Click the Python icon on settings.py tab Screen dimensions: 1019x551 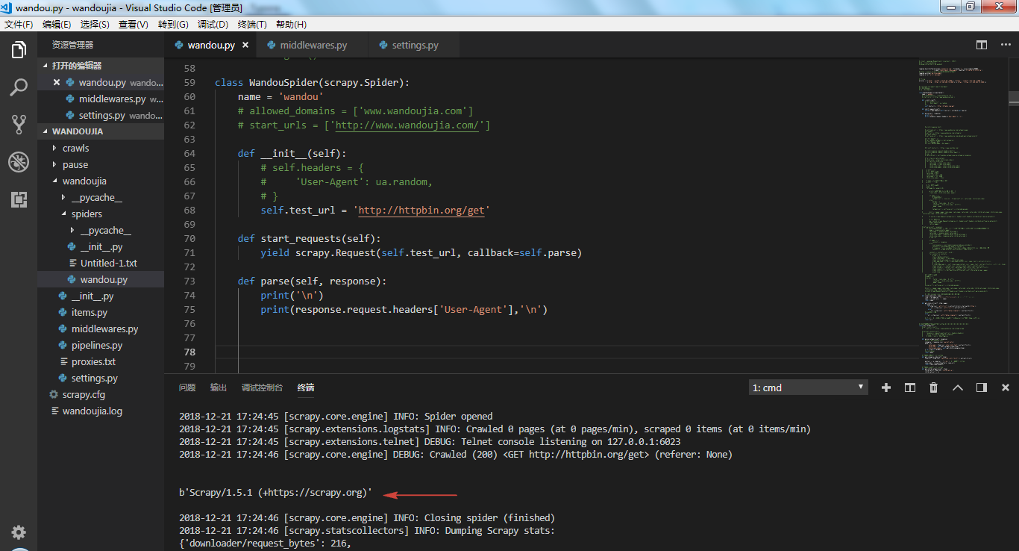pos(383,45)
